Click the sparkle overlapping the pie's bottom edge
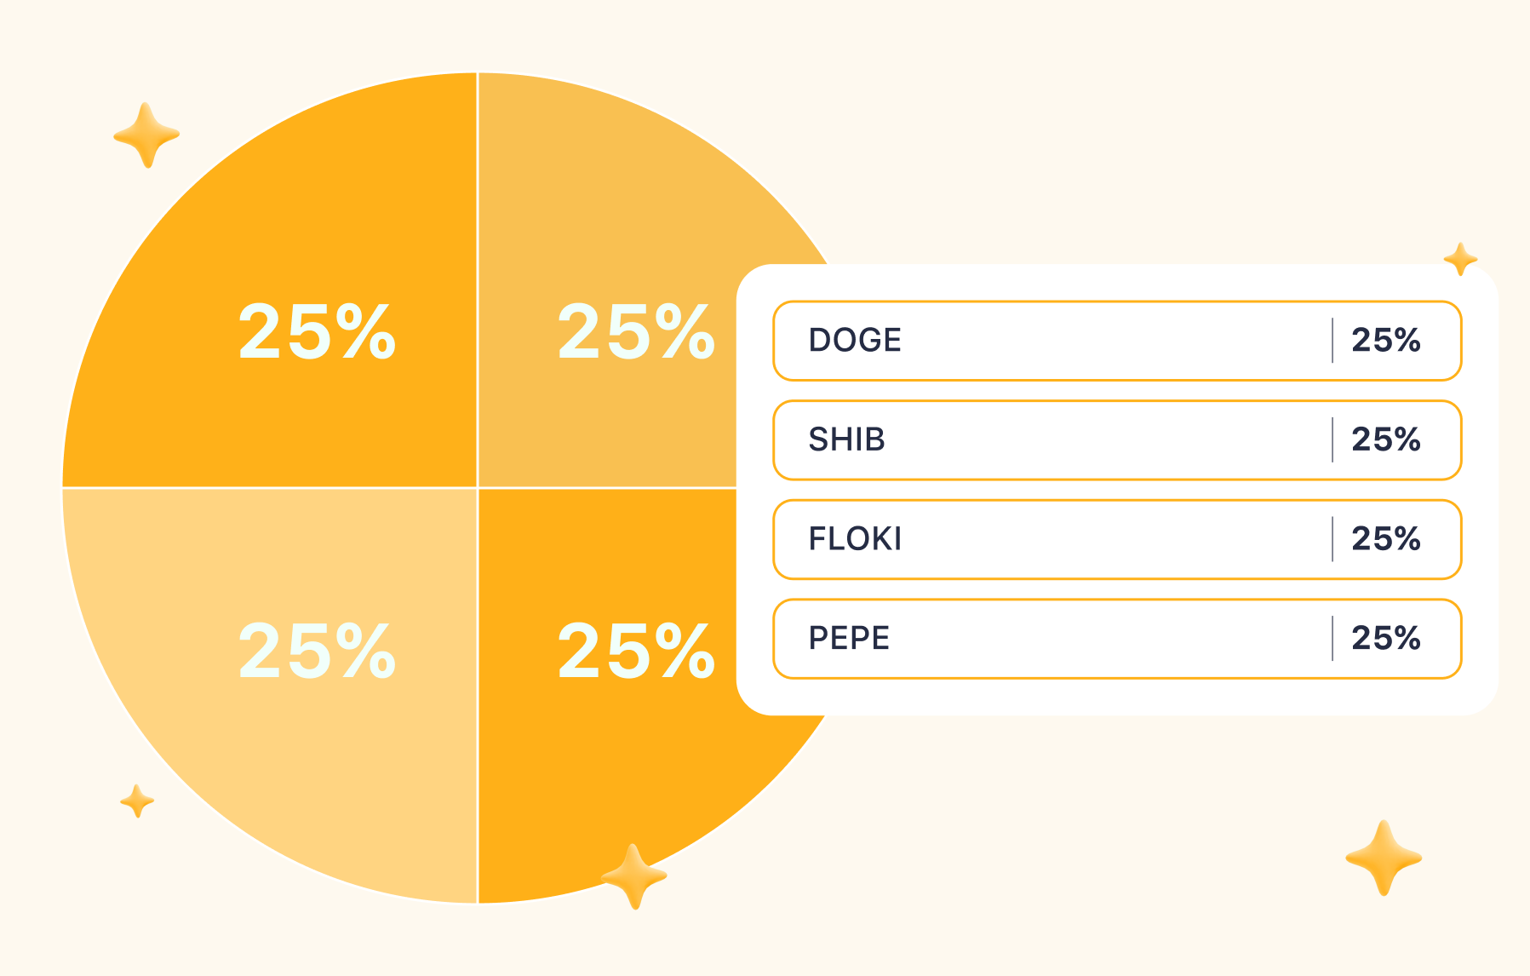1530x976 pixels. (x=633, y=876)
